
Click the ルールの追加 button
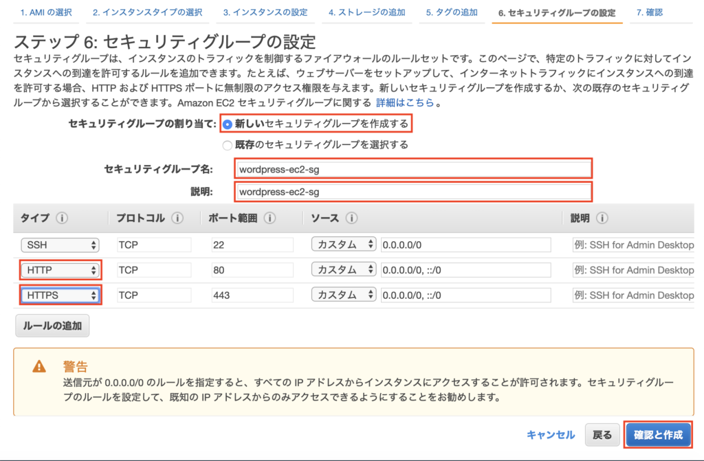pyautogui.click(x=52, y=326)
